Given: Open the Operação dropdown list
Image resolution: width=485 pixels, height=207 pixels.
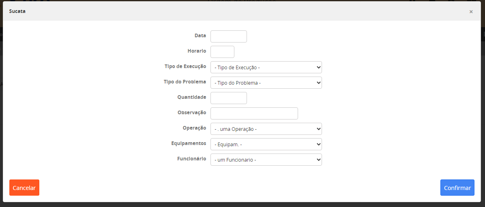Looking at the screenshot, I should pos(266,129).
